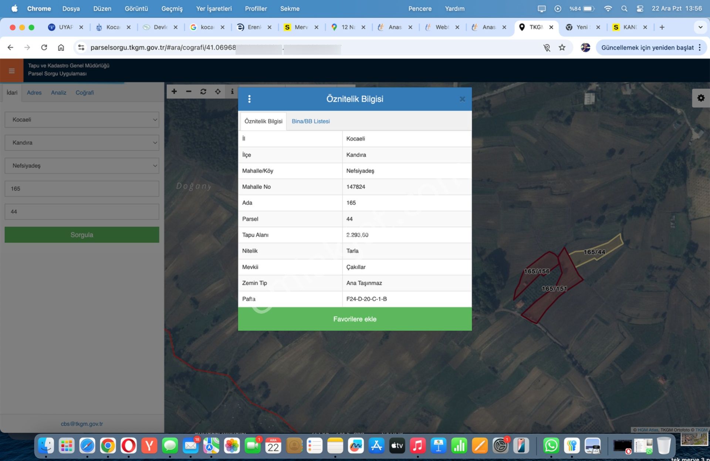Viewport: 710px width, 461px height.
Task: Expand the Nefsiyadeş neighborhood dropdown
Action: coord(82,165)
